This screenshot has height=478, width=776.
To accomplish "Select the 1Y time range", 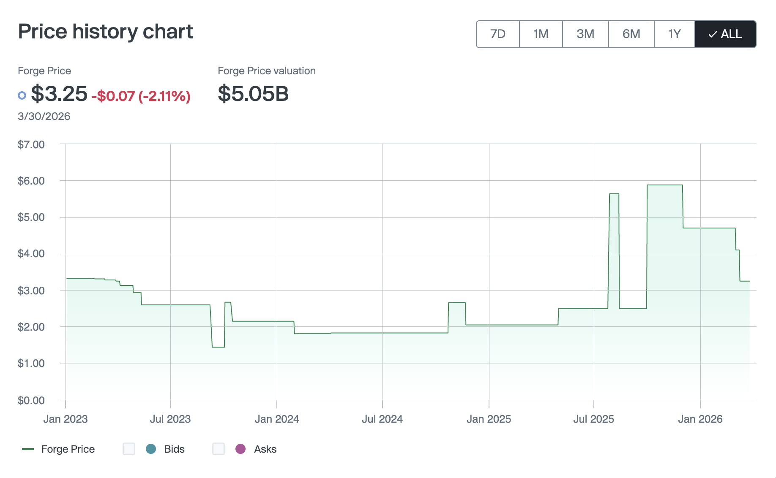I will (x=674, y=34).
